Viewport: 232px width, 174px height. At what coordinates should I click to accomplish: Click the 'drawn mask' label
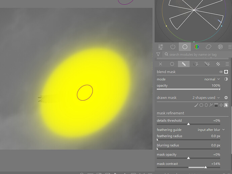point(166,98)
